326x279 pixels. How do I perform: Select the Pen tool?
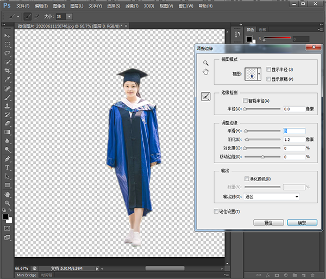(8, 159)
